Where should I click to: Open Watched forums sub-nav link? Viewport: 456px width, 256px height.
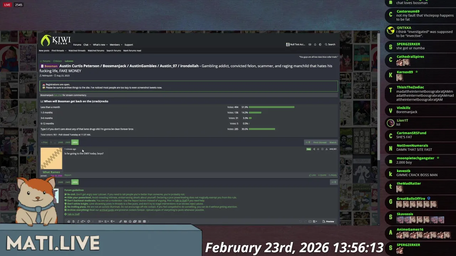(96, 50)
